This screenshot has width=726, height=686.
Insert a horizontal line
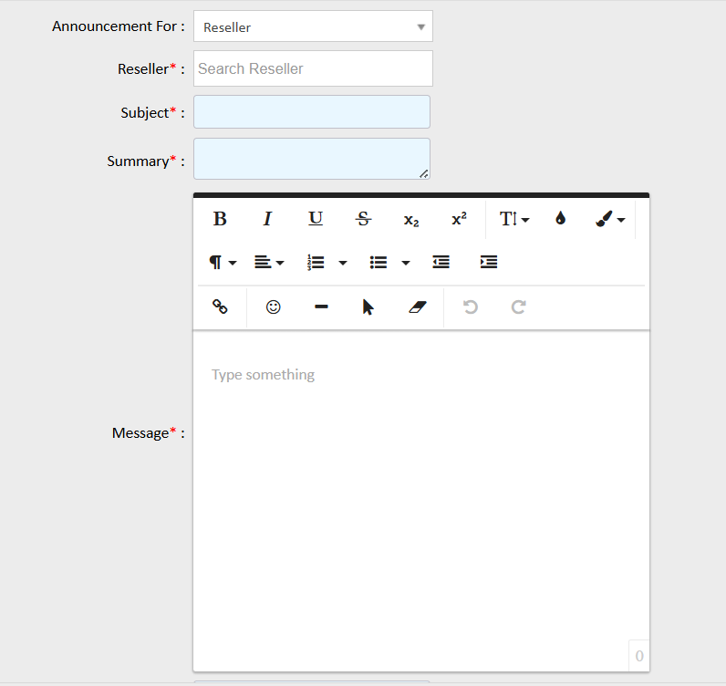coord(321,307)
